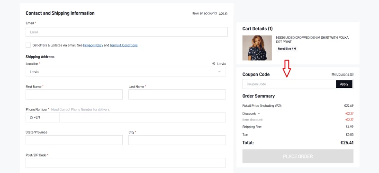Open the LV +371 country code selector
This screenshot has height=173, width=379.
tap(43, 117)
